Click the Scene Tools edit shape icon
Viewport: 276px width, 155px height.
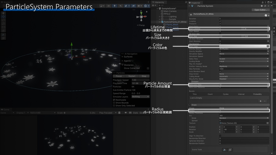pyautogui.click(x=225, y=150)
